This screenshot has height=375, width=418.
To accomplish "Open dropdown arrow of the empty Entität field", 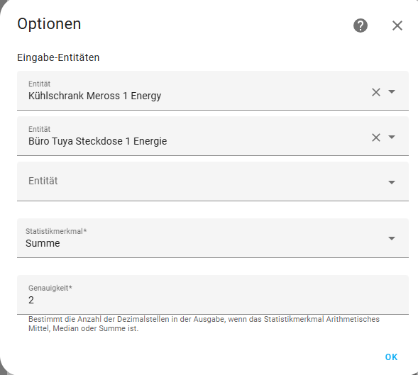I will pyautogui.click(x=392, y=182).
